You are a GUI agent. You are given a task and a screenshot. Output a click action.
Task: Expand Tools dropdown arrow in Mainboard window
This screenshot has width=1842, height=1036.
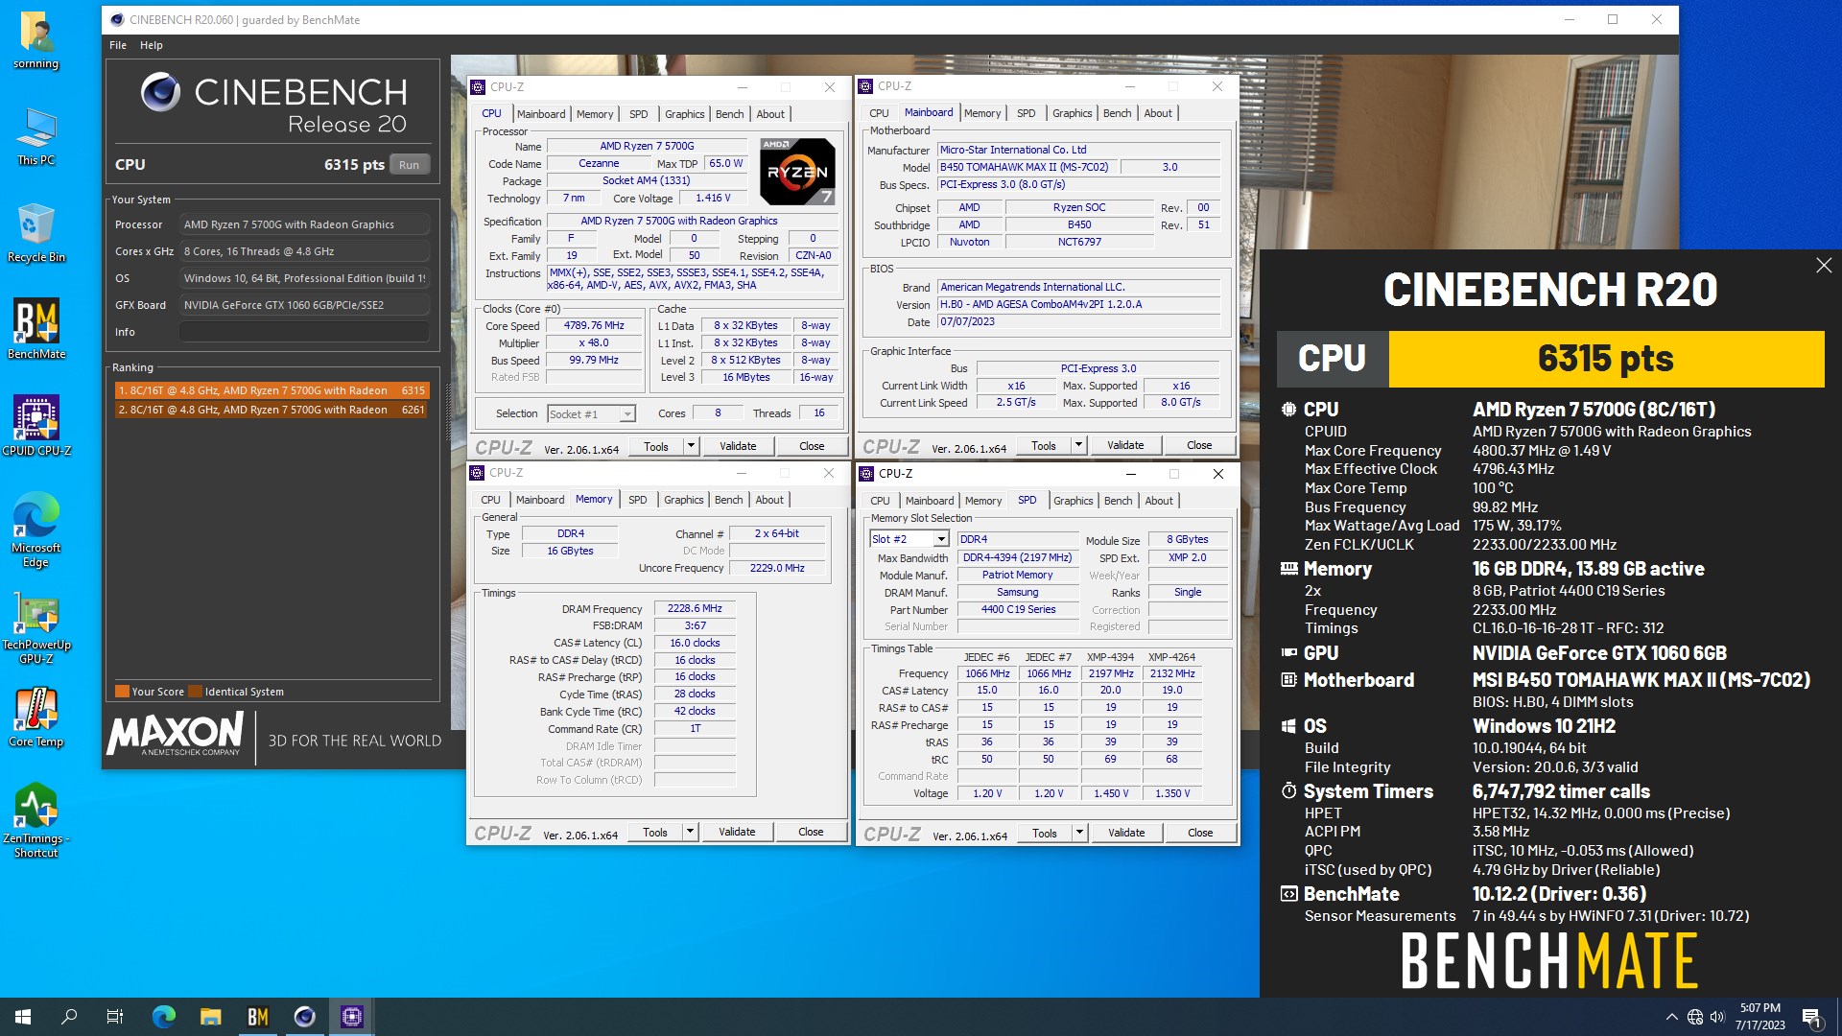tap(1078, 445)
